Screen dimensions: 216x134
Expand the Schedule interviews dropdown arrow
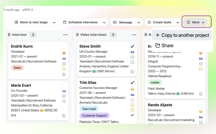[x=104, y=22]
